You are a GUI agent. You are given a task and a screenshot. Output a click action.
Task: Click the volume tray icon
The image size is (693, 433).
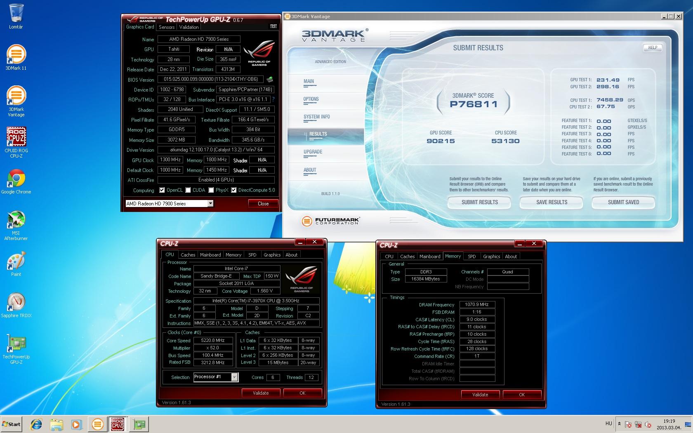tap(648, 424)
